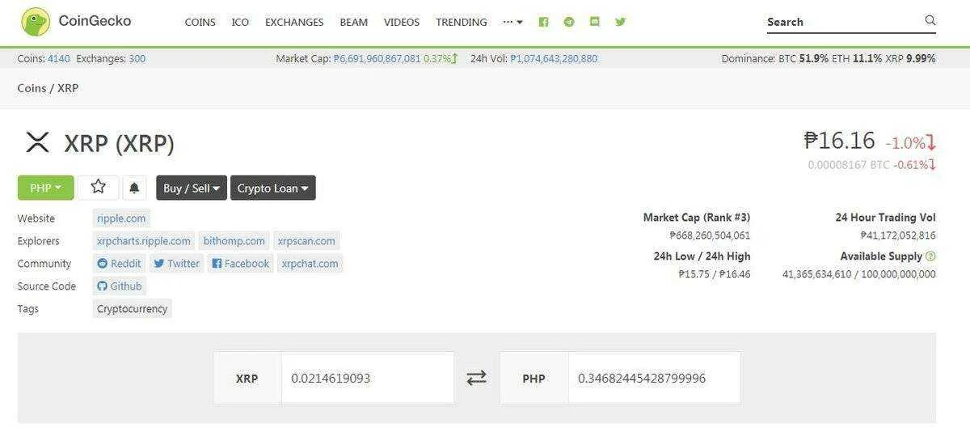
Task: Open xrpcharts.ripple.com explorer link
Action: [144, 241]
